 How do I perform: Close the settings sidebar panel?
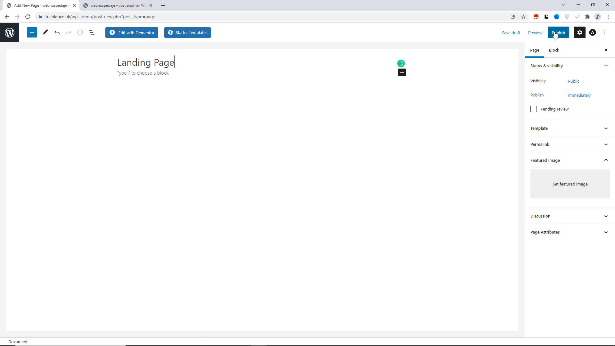point(606,50)
